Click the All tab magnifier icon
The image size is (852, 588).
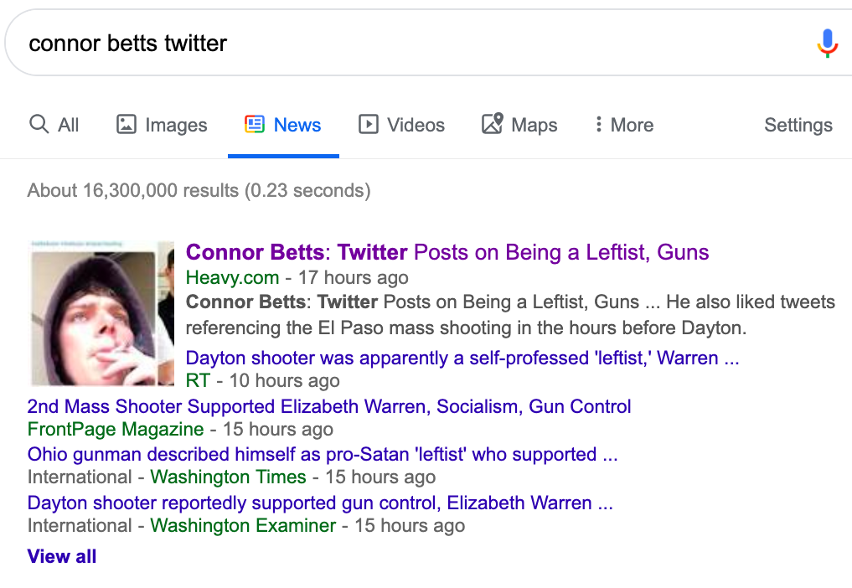coord(39,125)
